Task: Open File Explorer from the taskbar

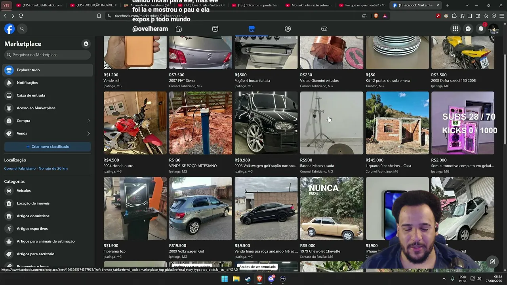Action: click(x=236, y=279)
